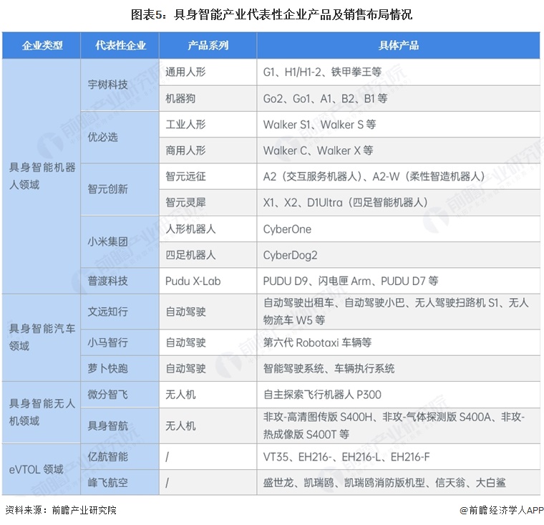Image resolution: width=544 pixels, height=525 pixels.
Task: Select the PUDU D9、闪电匣 Arm product cell
Action: [x=398, y=281]
